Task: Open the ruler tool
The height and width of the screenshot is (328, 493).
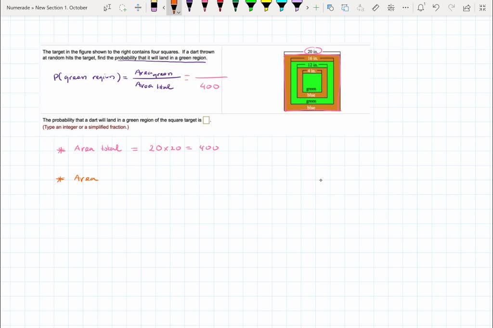Action: click(x=376, y=7)
